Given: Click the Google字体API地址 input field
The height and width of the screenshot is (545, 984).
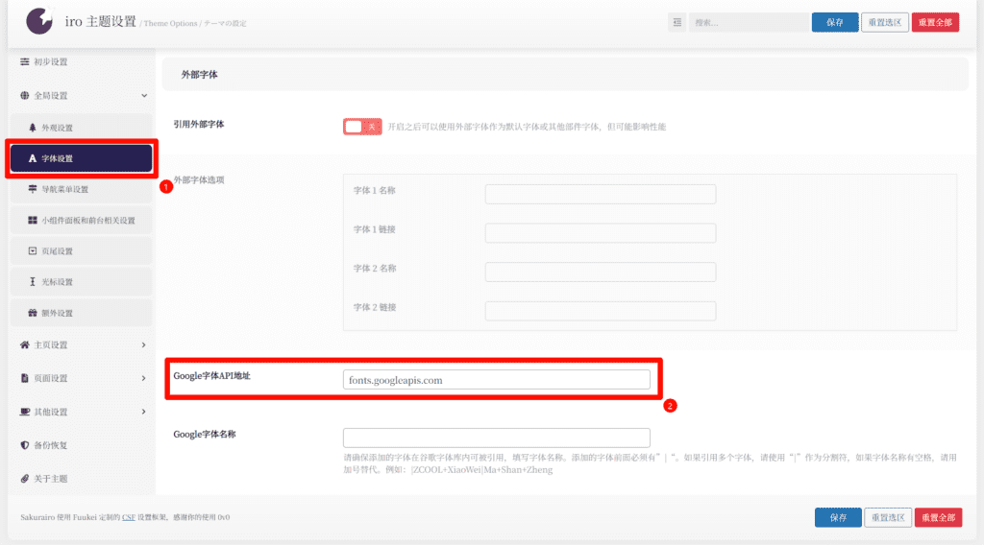Looking at the screenshot, I should 496,380.
